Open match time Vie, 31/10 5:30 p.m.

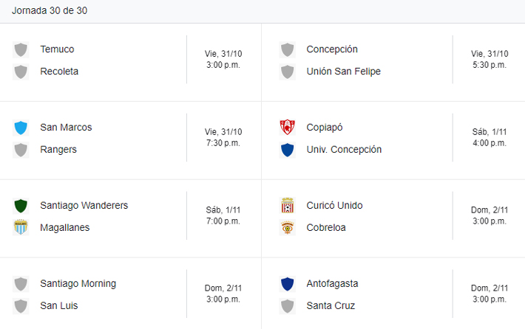490,59
